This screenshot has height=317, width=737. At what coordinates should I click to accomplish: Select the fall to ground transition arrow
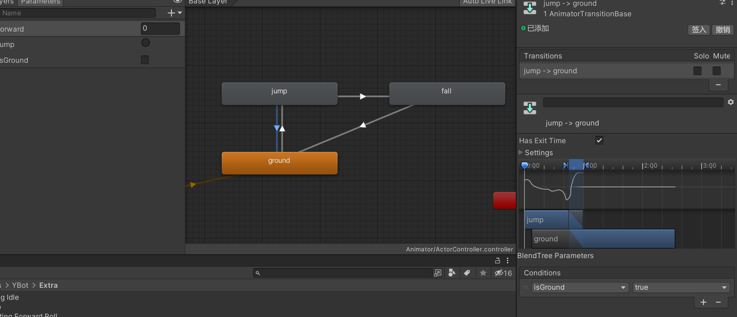tap(363, 125)
